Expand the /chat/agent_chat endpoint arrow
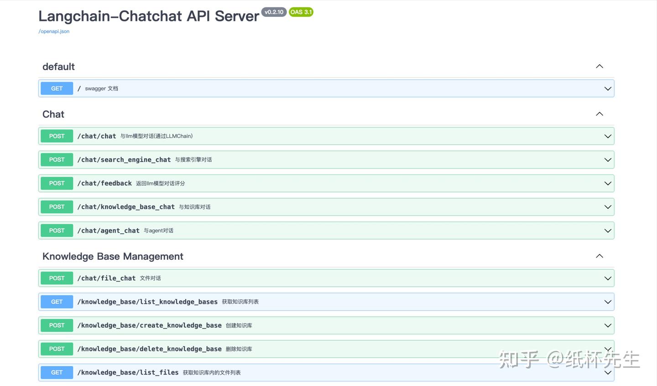This screenshot has height=386, width=657. (x=608, y=231)
